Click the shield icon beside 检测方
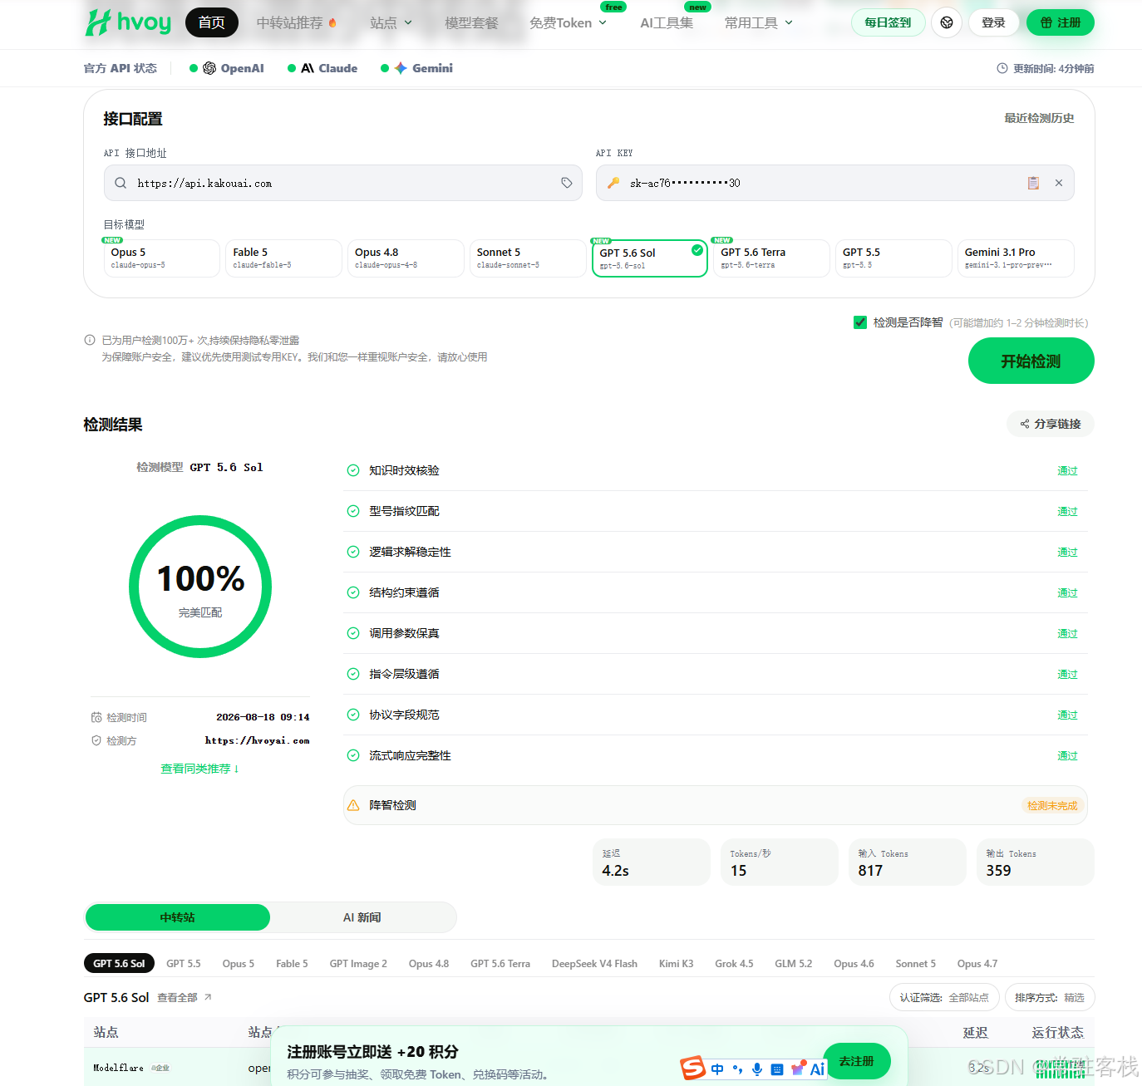 tap(96, 740)
